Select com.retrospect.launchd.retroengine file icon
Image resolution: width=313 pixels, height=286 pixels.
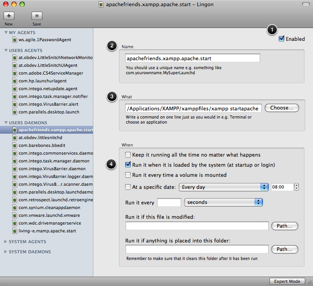point(14,200)
